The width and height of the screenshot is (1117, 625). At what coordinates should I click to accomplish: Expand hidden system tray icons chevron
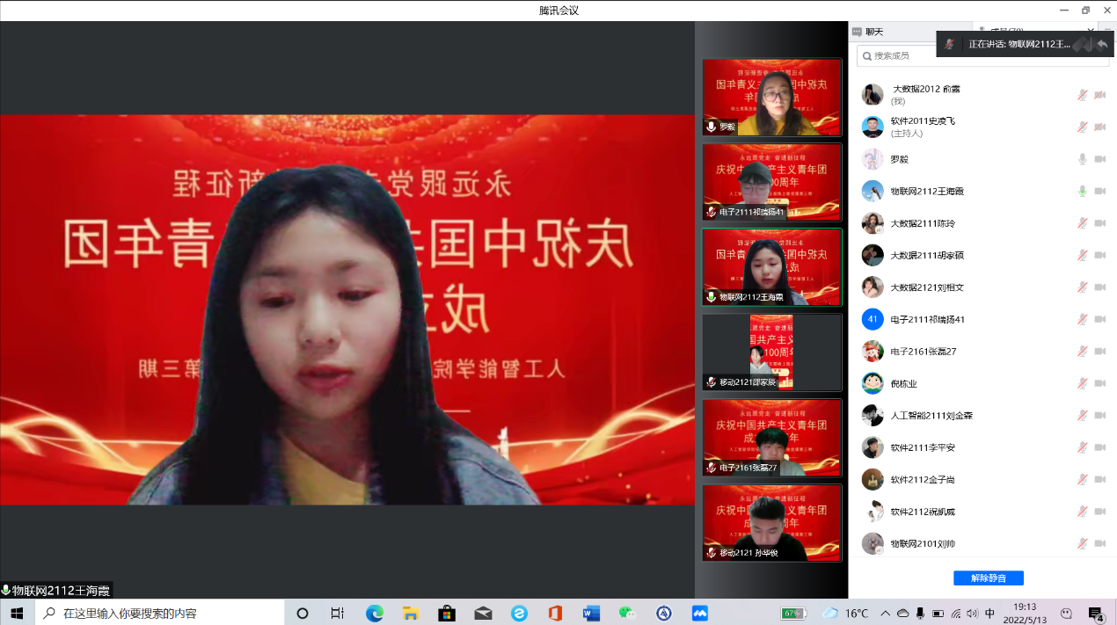[886, 613]
